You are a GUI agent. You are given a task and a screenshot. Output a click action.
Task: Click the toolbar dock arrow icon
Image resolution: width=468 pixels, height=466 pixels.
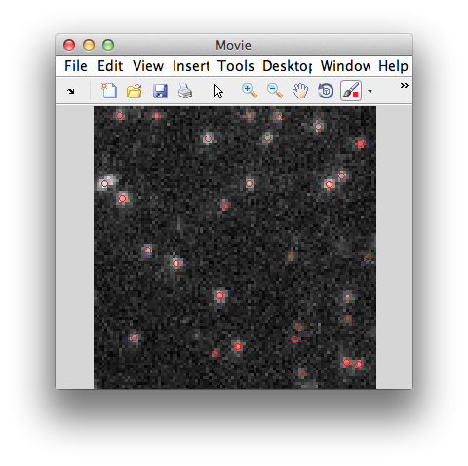pos(71,91)
